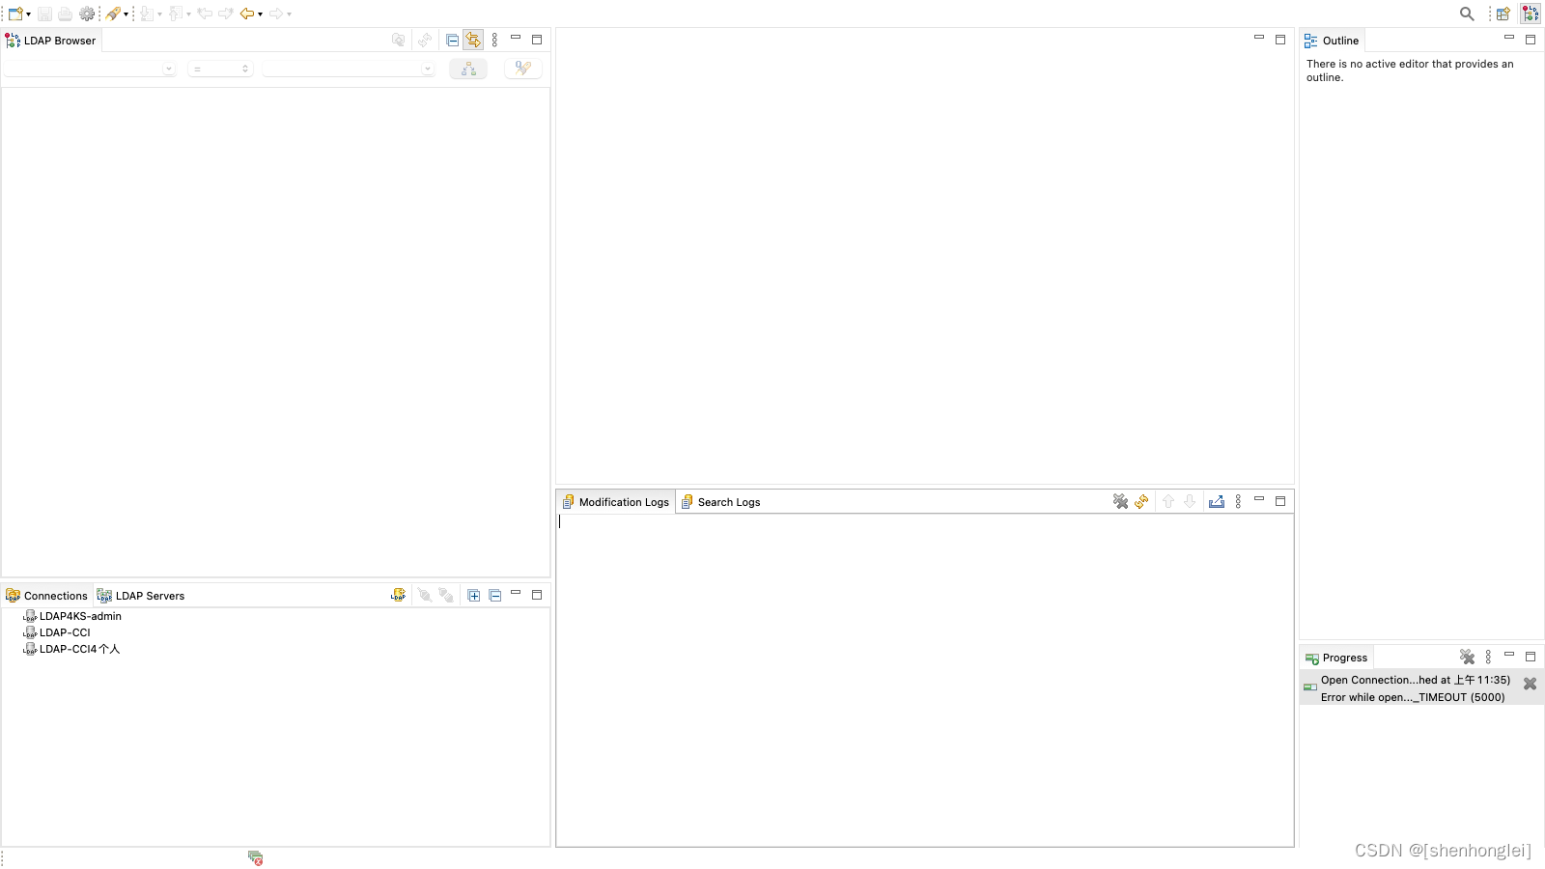Viewport: 1545px width, 869px height.
Task: Click the Refresh icon in LDAP Browser
Action: (x=425, y=41)
